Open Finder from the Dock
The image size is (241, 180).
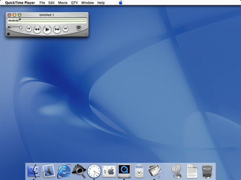(x=34, y=171)
